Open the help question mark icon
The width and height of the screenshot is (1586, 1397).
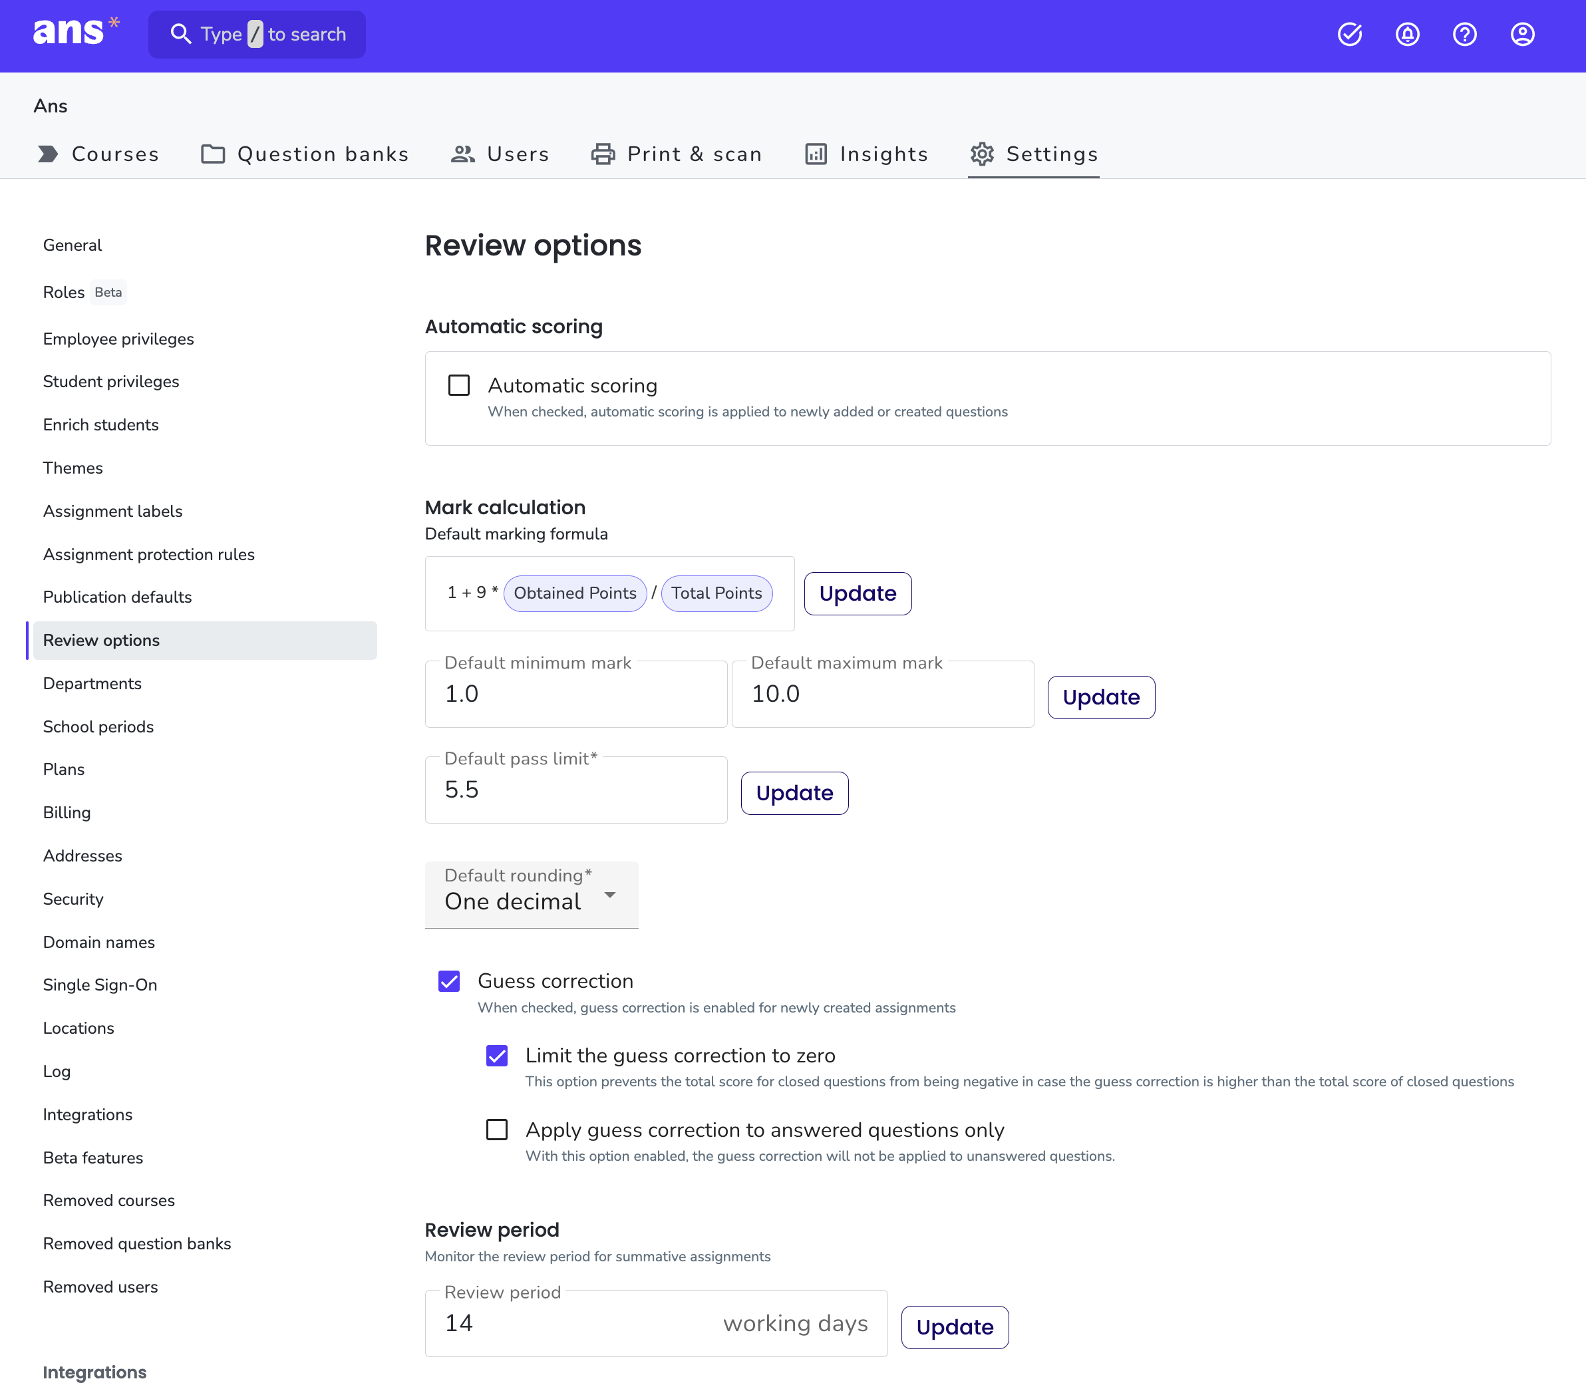point(1464,34)
